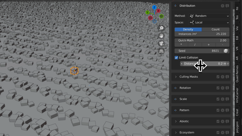Click the blue Z axis gizmo handle
Image resolution: width=242 pixels, height=136 pixels.
[x=154, y=7]
